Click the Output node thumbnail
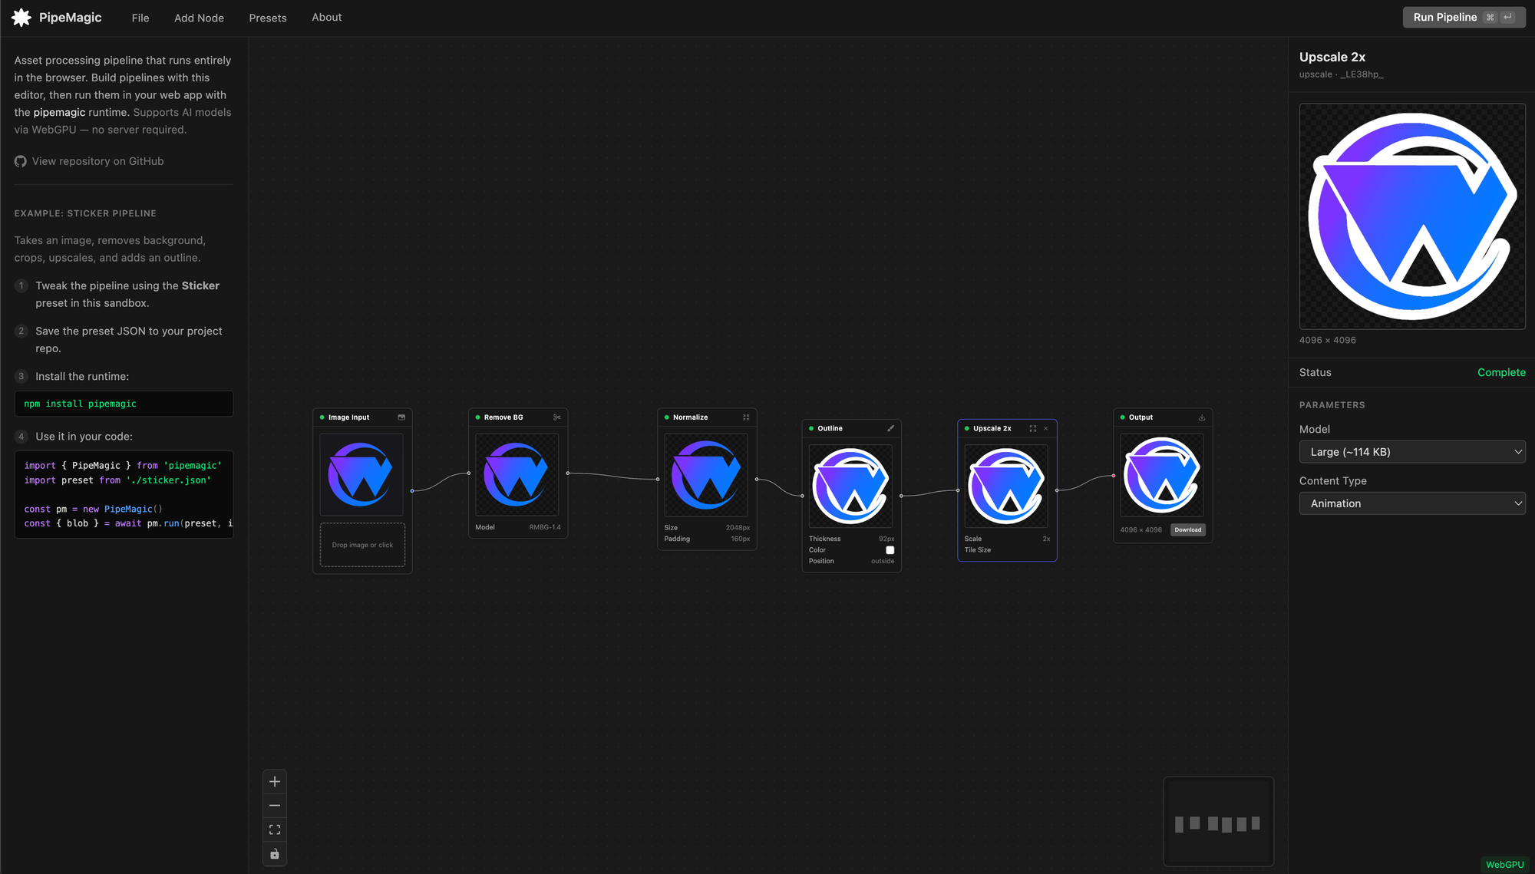1535x874 pixels. pos(1162,474)
